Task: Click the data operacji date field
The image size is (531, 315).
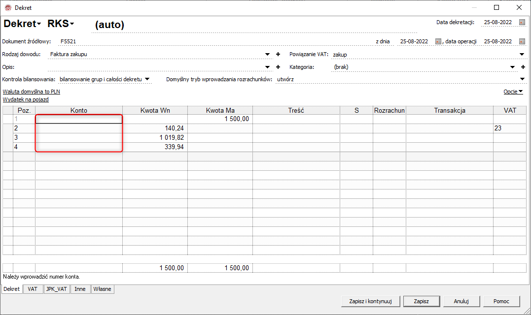Action: click(498, 41)
